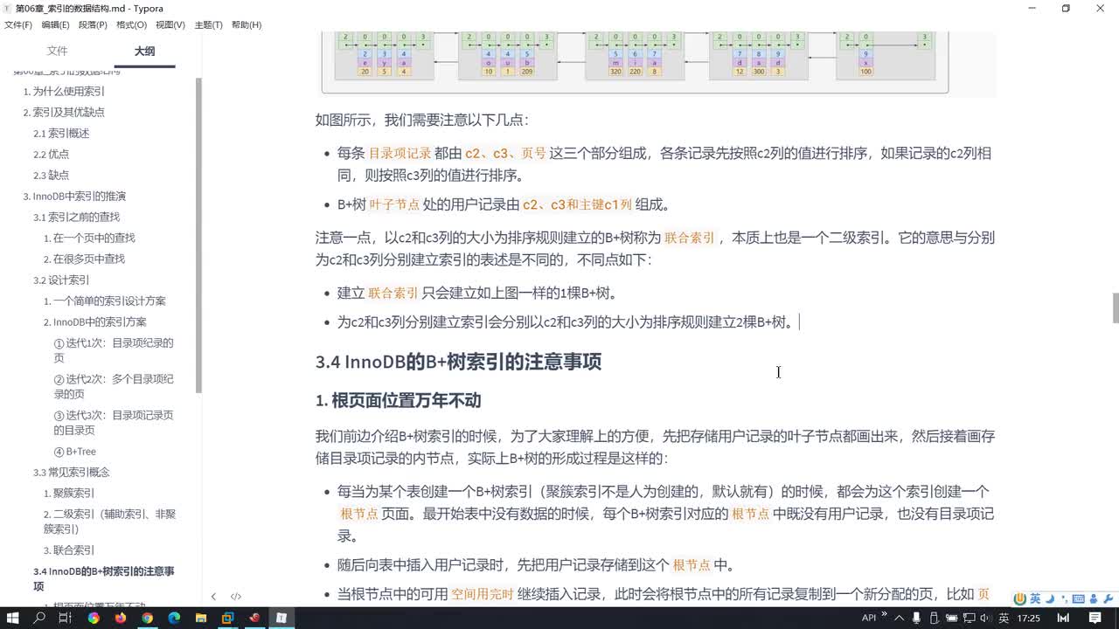Screen dimensions: 1119x629
Task: Jump to outline entry 3.3 常见索引概念
Action: [72, 472]
